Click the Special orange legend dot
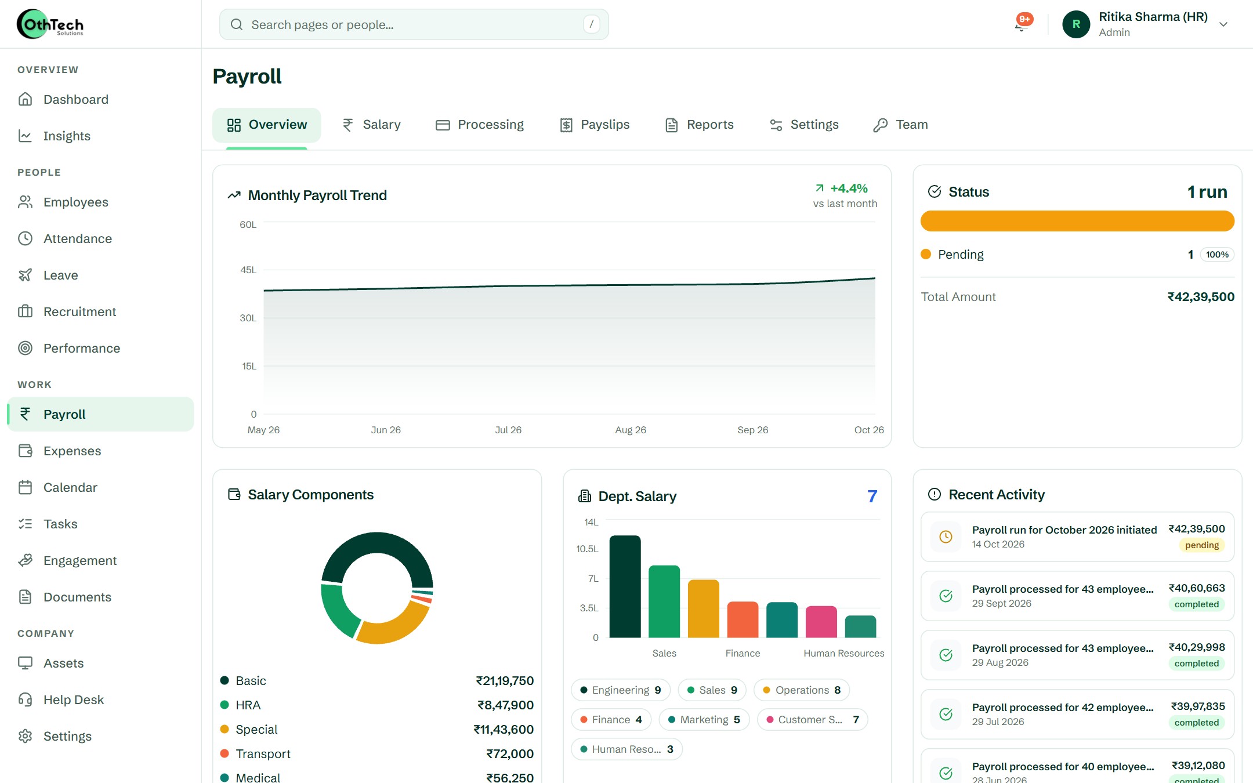 (x=224, y=729)
